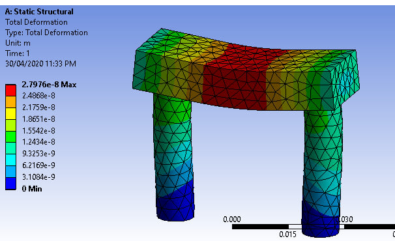
Task: Click the 'Time: 1' text label
Action: click(18, 53)
